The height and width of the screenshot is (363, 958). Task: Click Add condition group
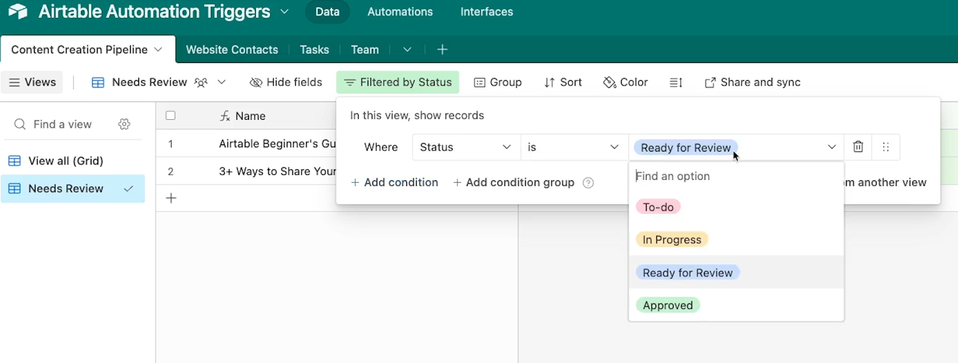pyautogui.click(x=514, y=182)
